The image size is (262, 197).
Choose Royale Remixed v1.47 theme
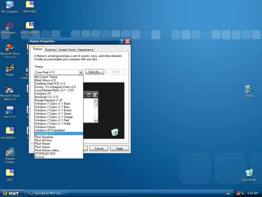click(x=59, y=100)
